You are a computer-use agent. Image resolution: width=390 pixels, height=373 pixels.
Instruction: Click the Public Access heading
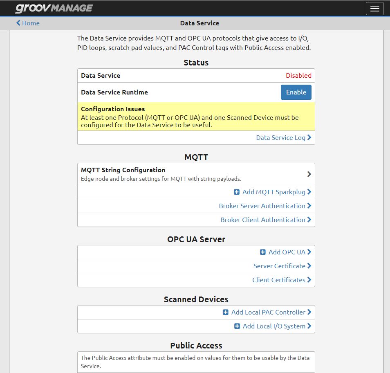196,345
